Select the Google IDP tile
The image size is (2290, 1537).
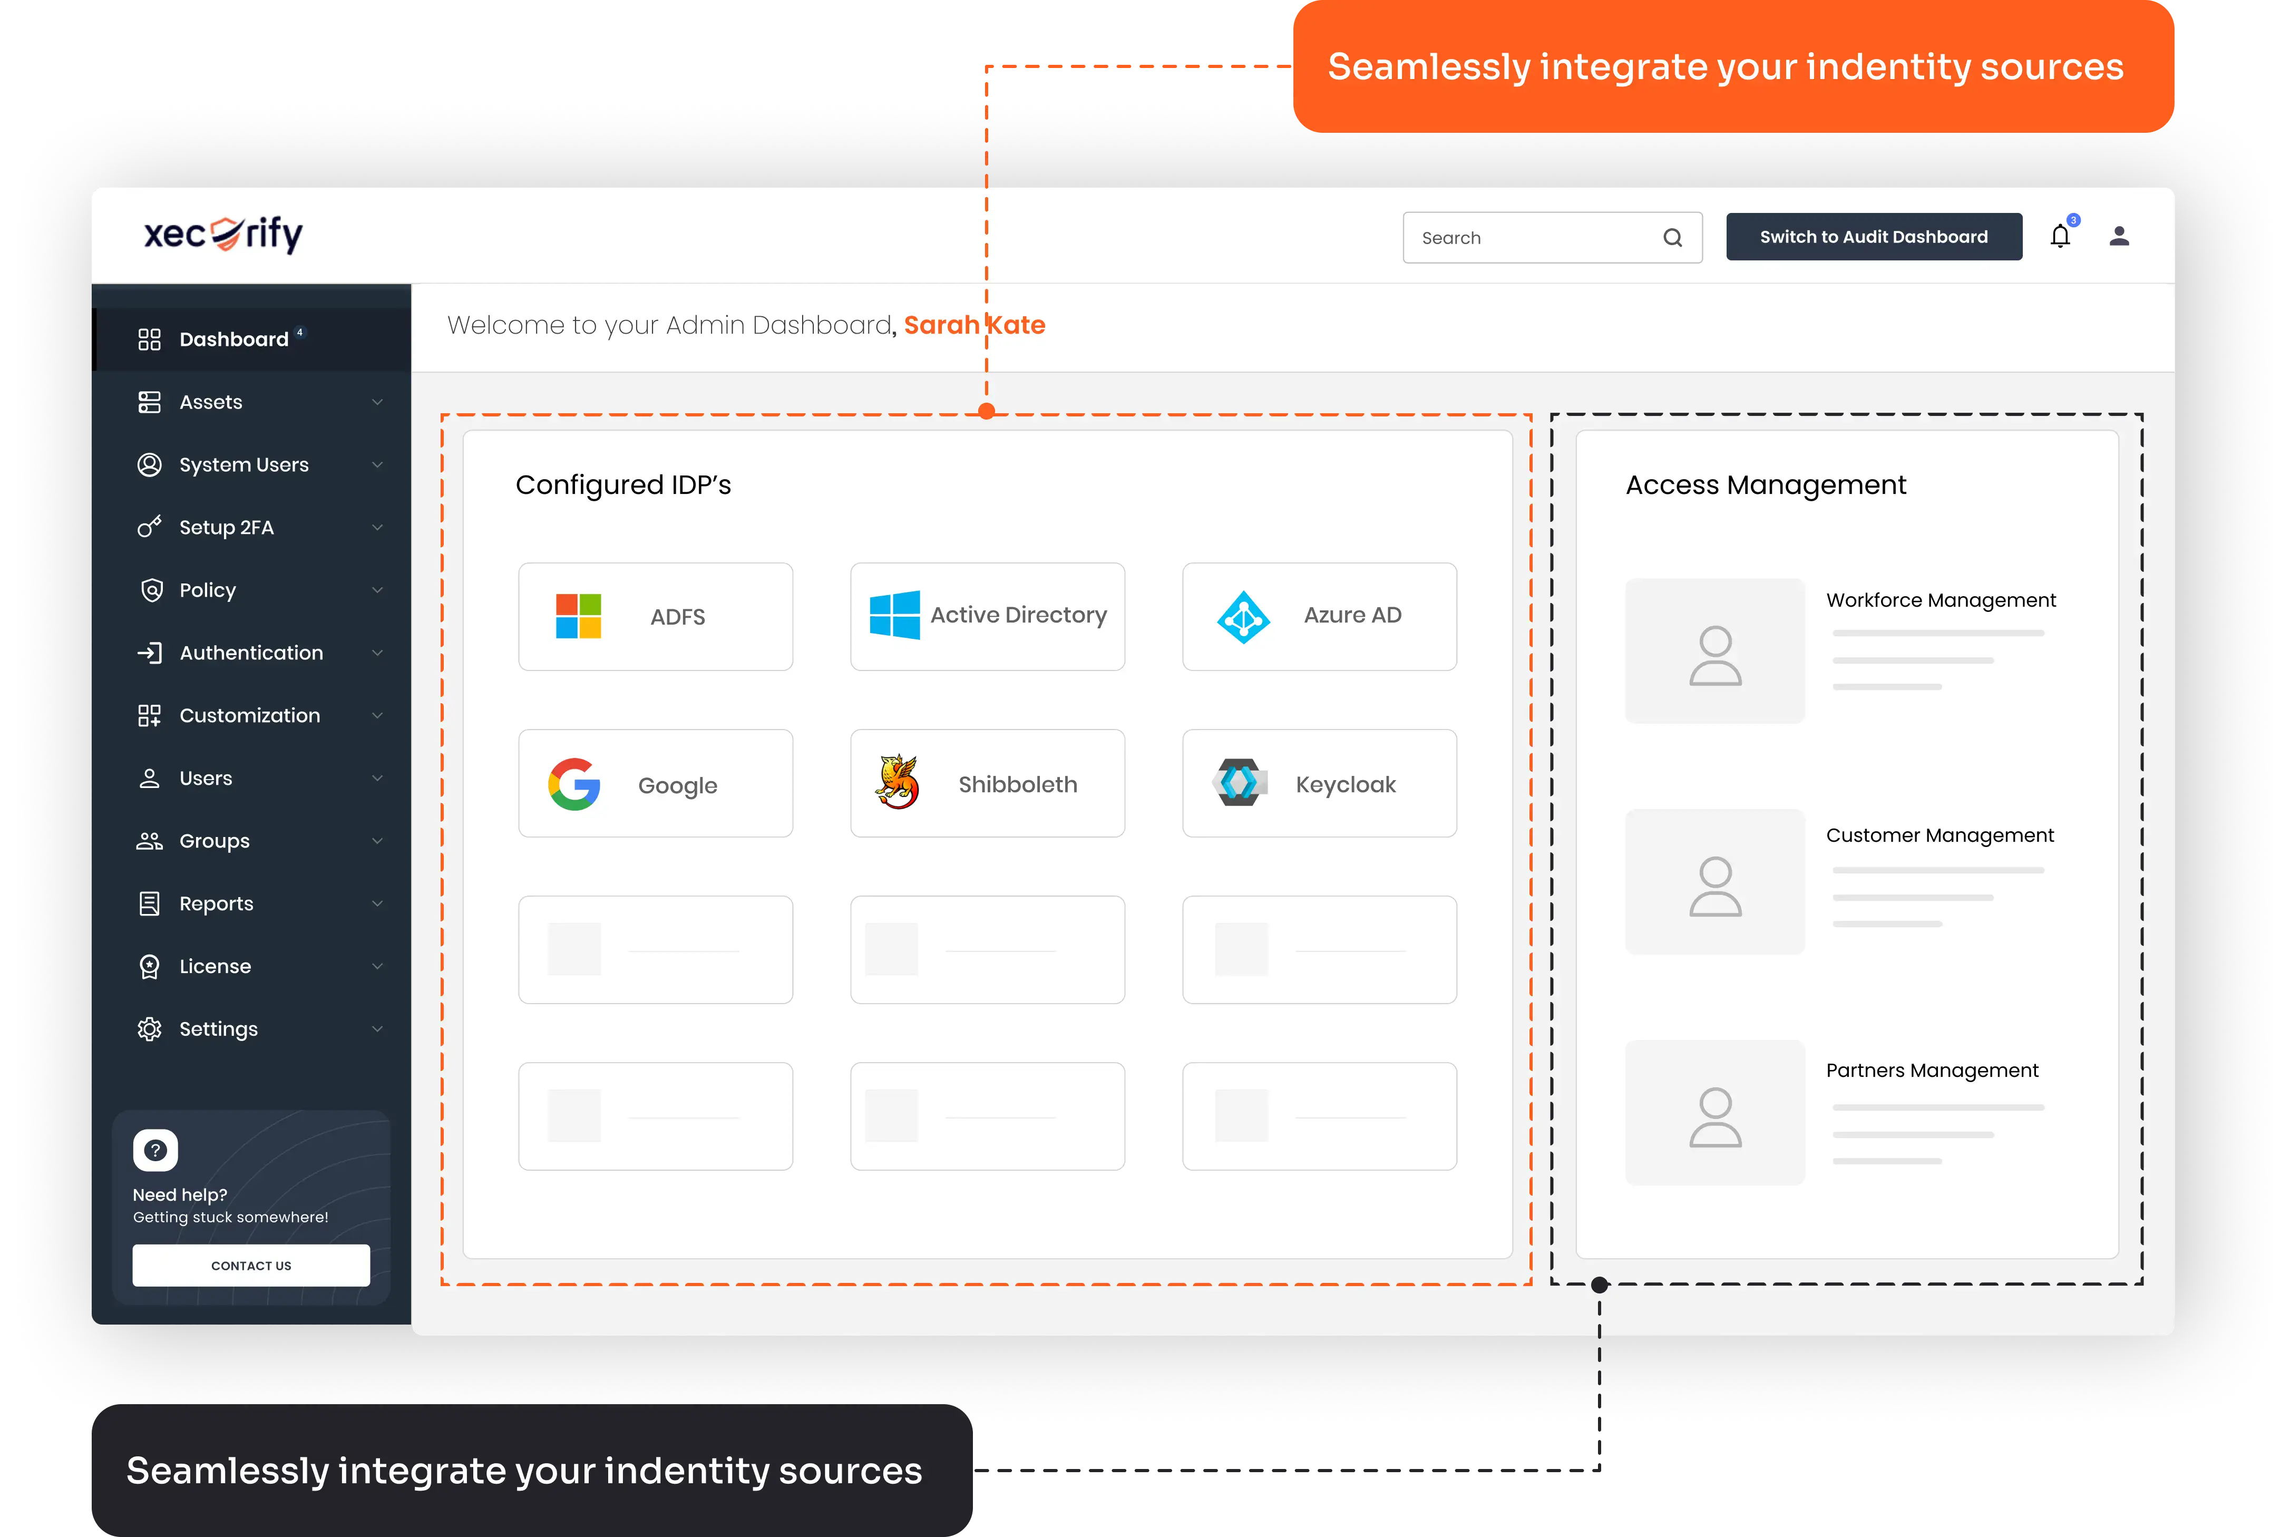[x=655, y=783]
